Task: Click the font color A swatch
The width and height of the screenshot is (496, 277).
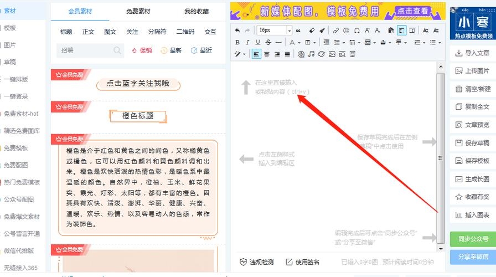Action: [292, 42]
